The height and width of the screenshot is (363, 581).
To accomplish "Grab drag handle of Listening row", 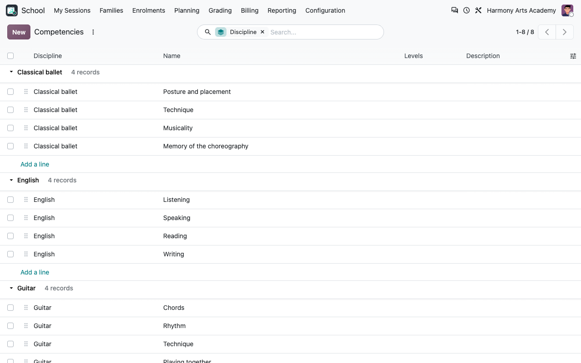I will [x=26, y=200].
